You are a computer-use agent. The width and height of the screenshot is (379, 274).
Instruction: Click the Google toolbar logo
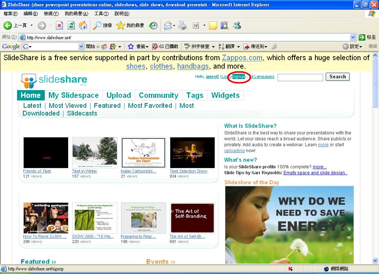[x=11, y=46]
